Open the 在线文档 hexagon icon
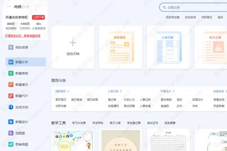 pyautogui.click(x=11, y=107)
